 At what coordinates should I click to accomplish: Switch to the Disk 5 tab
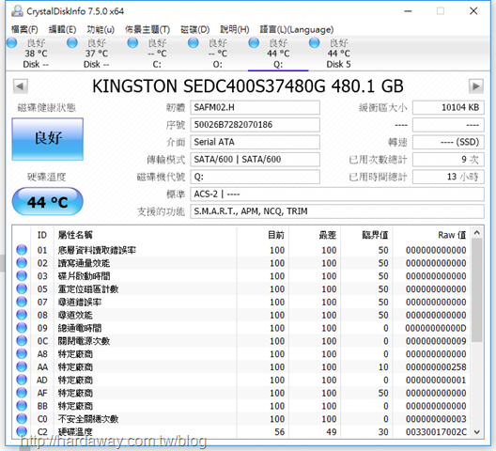[x=338, y=54]
